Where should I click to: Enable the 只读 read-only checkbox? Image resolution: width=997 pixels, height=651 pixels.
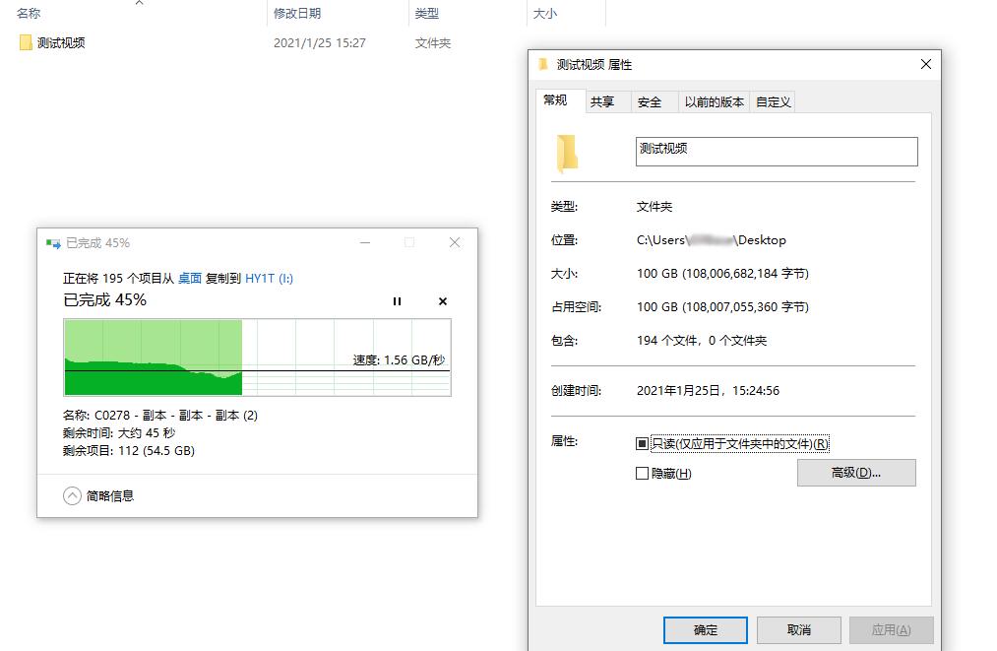(x=643, y=443)
